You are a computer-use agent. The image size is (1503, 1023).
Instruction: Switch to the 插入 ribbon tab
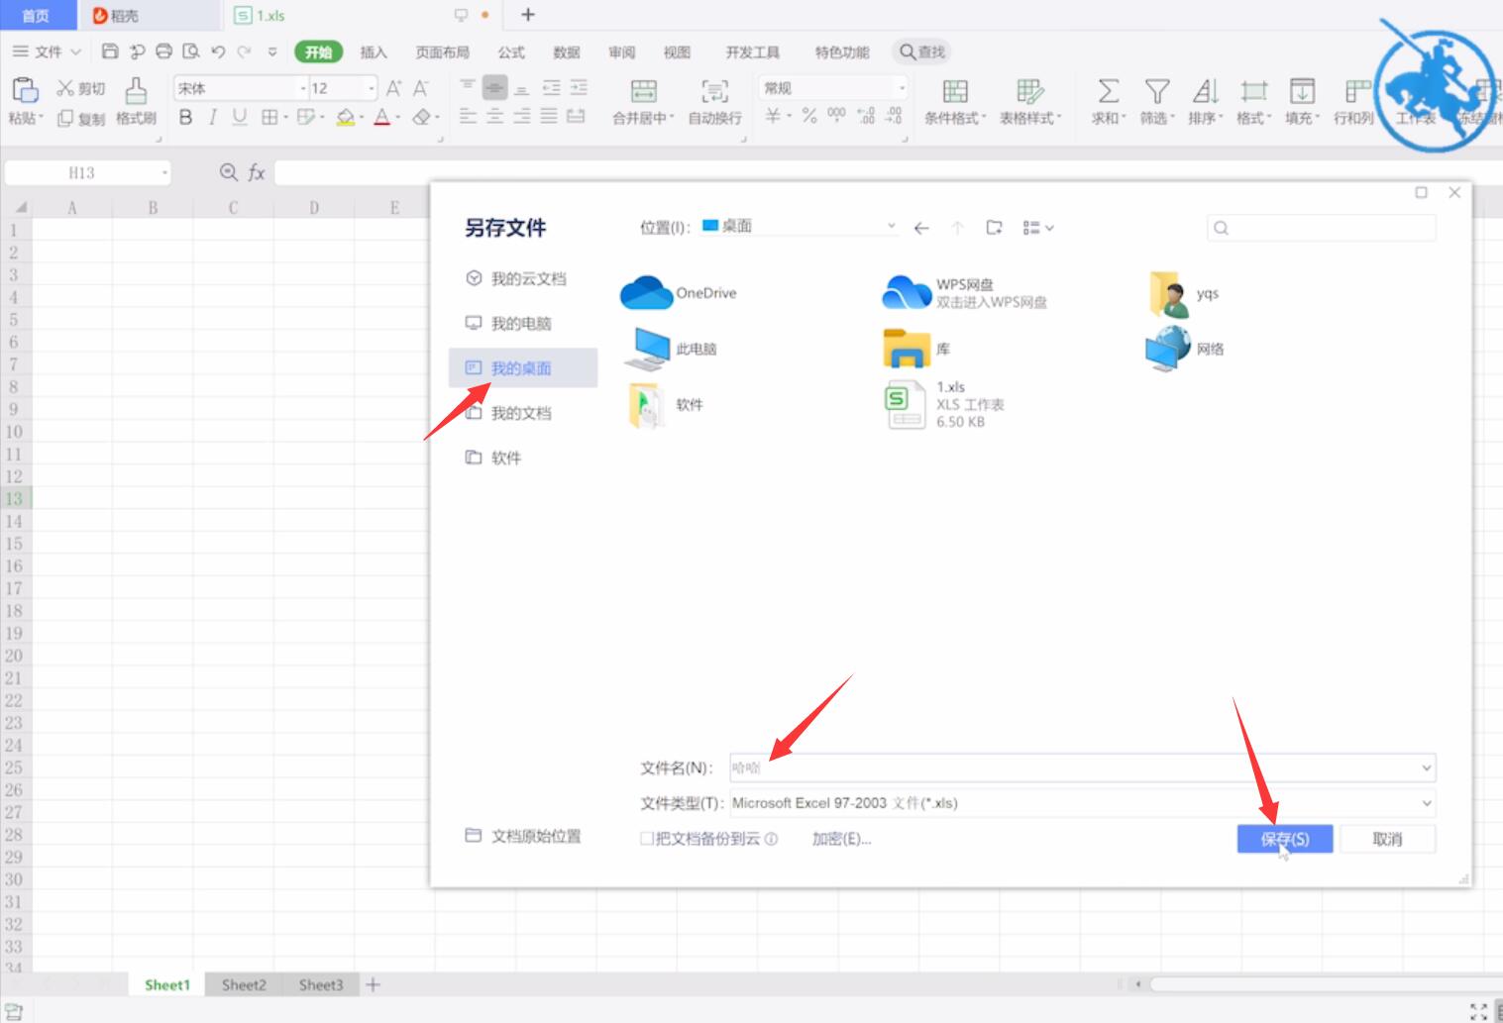point(373,52)
